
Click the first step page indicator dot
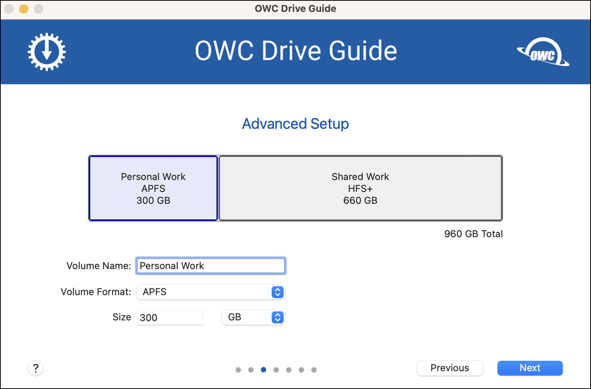click(238, 370)
